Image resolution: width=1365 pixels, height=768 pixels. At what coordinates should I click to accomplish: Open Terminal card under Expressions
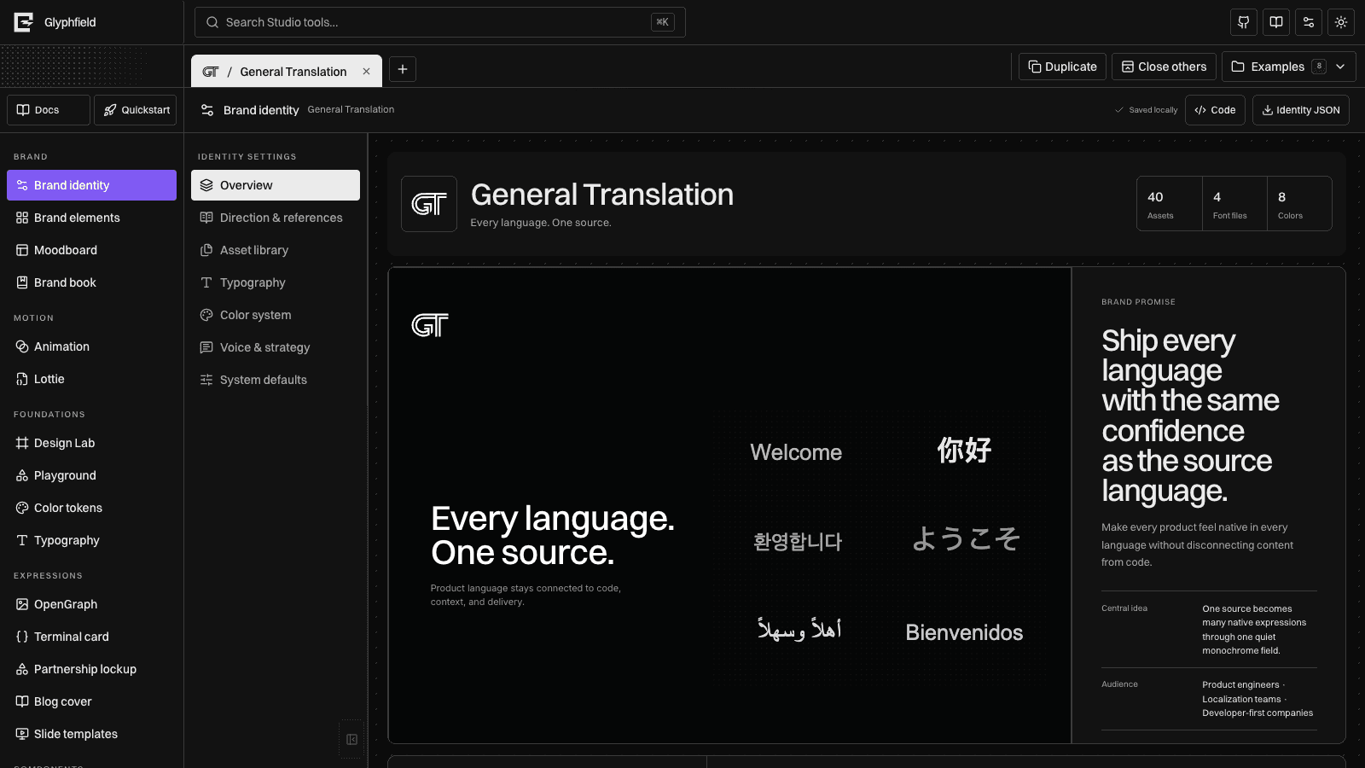point(91,637)
